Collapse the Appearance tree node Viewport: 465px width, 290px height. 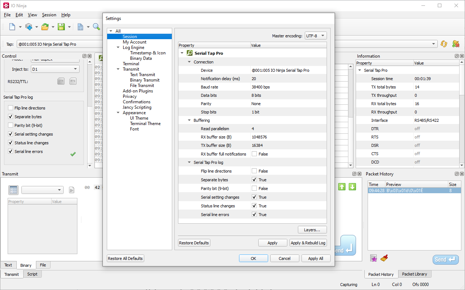coord(118,113)
